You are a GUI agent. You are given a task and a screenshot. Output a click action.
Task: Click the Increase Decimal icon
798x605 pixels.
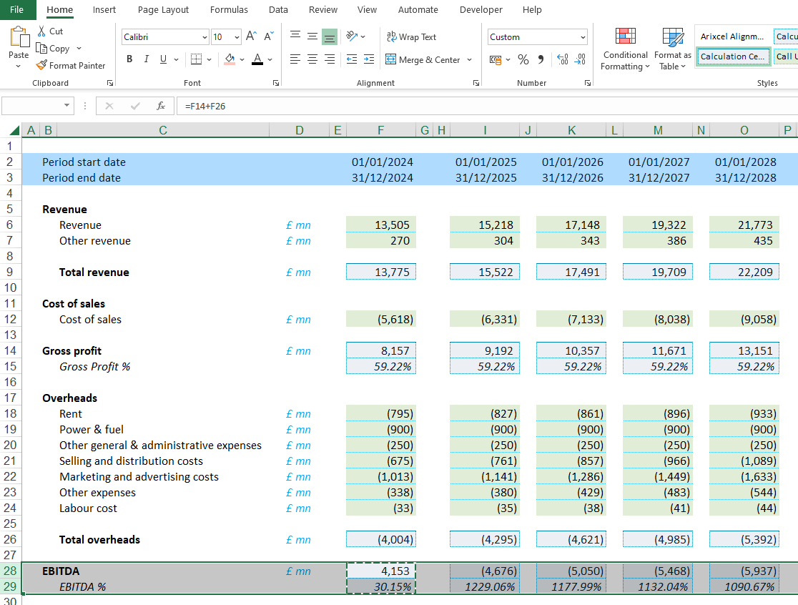tap(562, 60)
